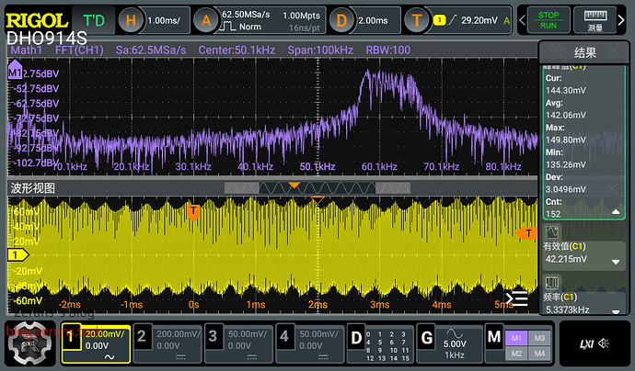Open the digital channels D panel
This screenshot has width=635, height=371.
coord(356,337)
